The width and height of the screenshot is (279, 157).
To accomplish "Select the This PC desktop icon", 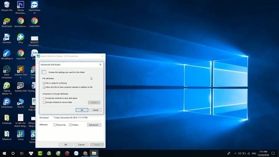I will 20,103.
